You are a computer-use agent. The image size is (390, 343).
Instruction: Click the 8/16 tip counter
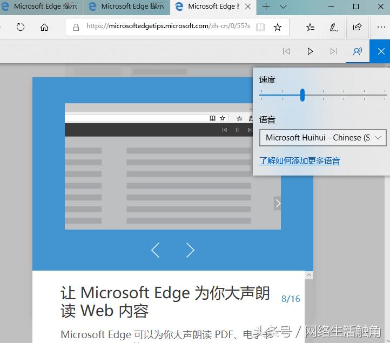(x=291, y=299)
